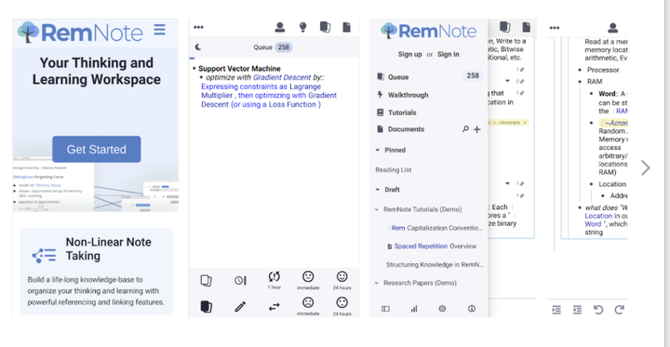Click the lightbulb icon in queue header
670x347 pixels.
click(x=302, y=27)
